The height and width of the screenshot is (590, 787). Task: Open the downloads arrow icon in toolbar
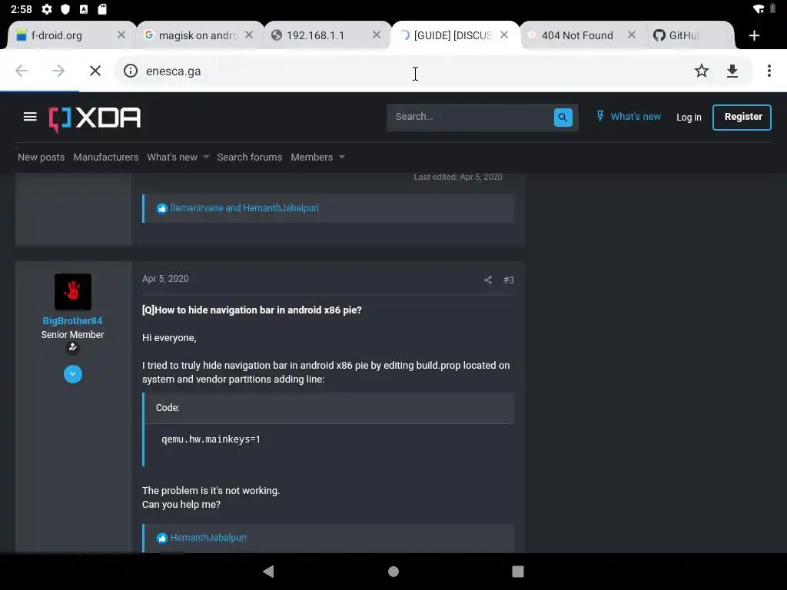732,71
